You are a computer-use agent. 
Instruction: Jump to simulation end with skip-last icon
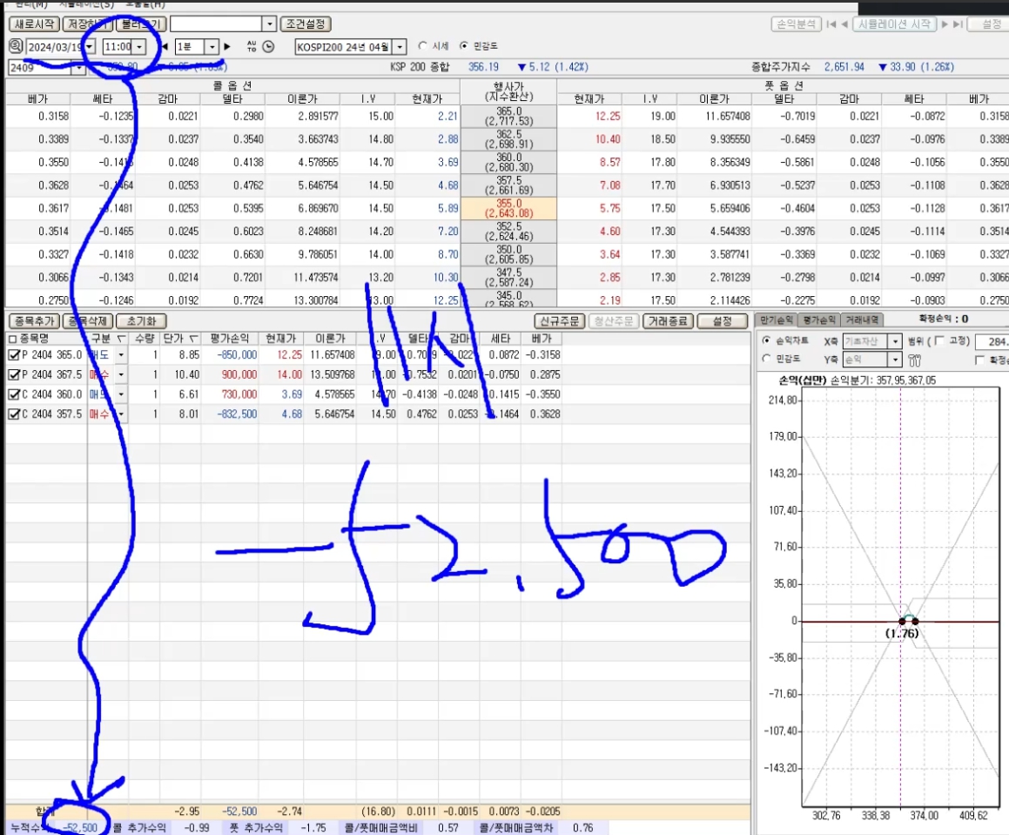(958, 24)
